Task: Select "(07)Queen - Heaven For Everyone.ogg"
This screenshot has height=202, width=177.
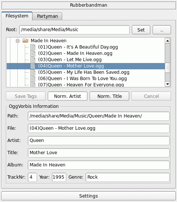Action: [x=81, y=85]
